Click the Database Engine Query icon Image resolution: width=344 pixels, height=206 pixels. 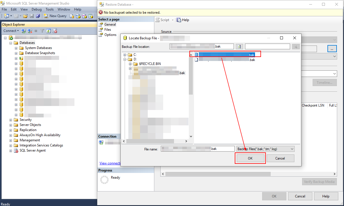[72, 16]
